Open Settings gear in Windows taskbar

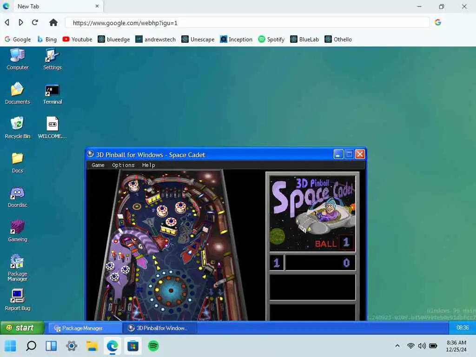point(72,346)
